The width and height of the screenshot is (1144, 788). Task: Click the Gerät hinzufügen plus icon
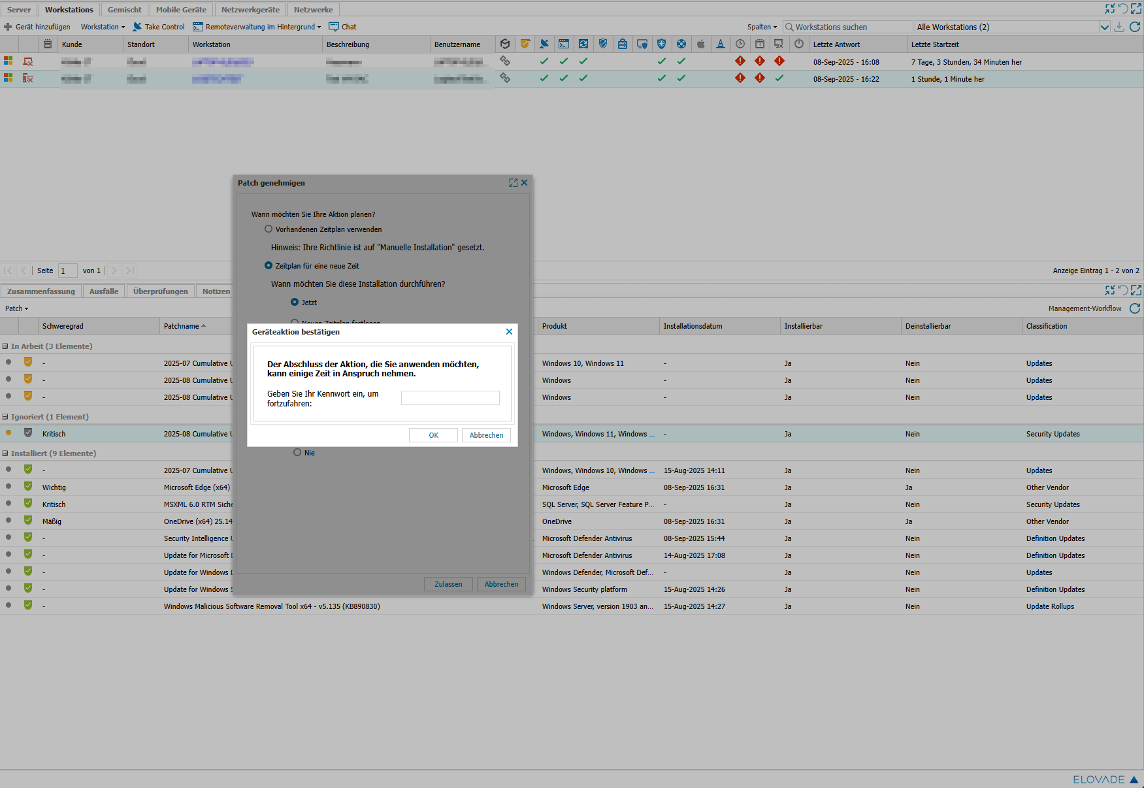[x=8, y=27]
